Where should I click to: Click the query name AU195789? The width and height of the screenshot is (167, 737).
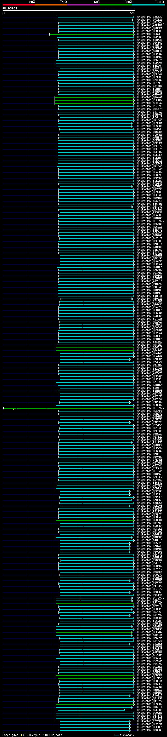(x=10, y=9)
